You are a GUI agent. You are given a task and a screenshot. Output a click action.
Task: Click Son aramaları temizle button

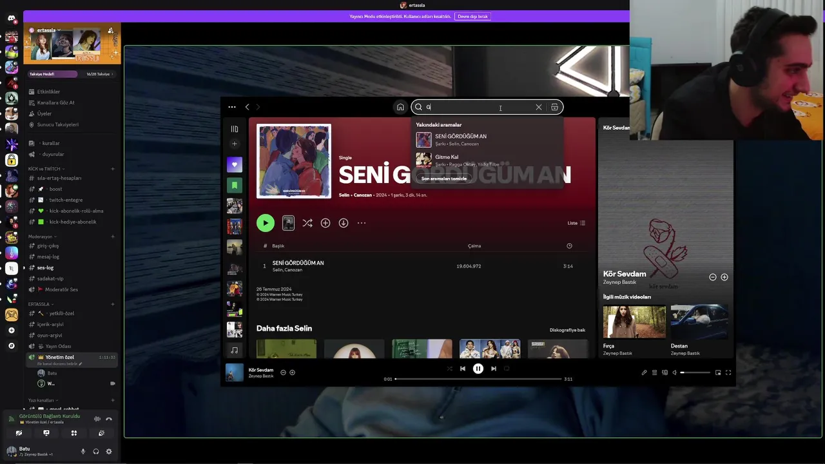pos(444,179)
